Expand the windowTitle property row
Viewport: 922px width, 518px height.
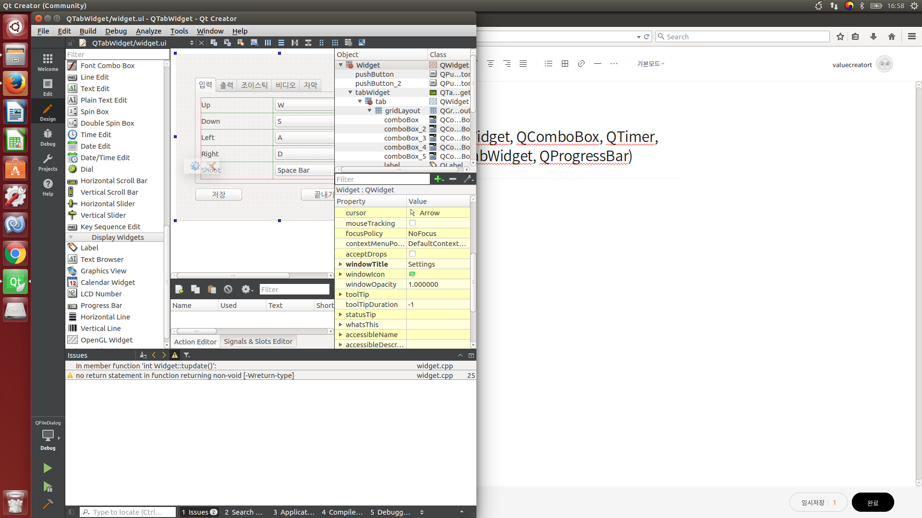click(340, 264)
